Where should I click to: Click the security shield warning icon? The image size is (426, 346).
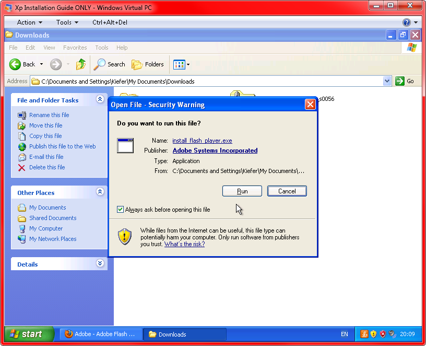(x=125, y=236)
